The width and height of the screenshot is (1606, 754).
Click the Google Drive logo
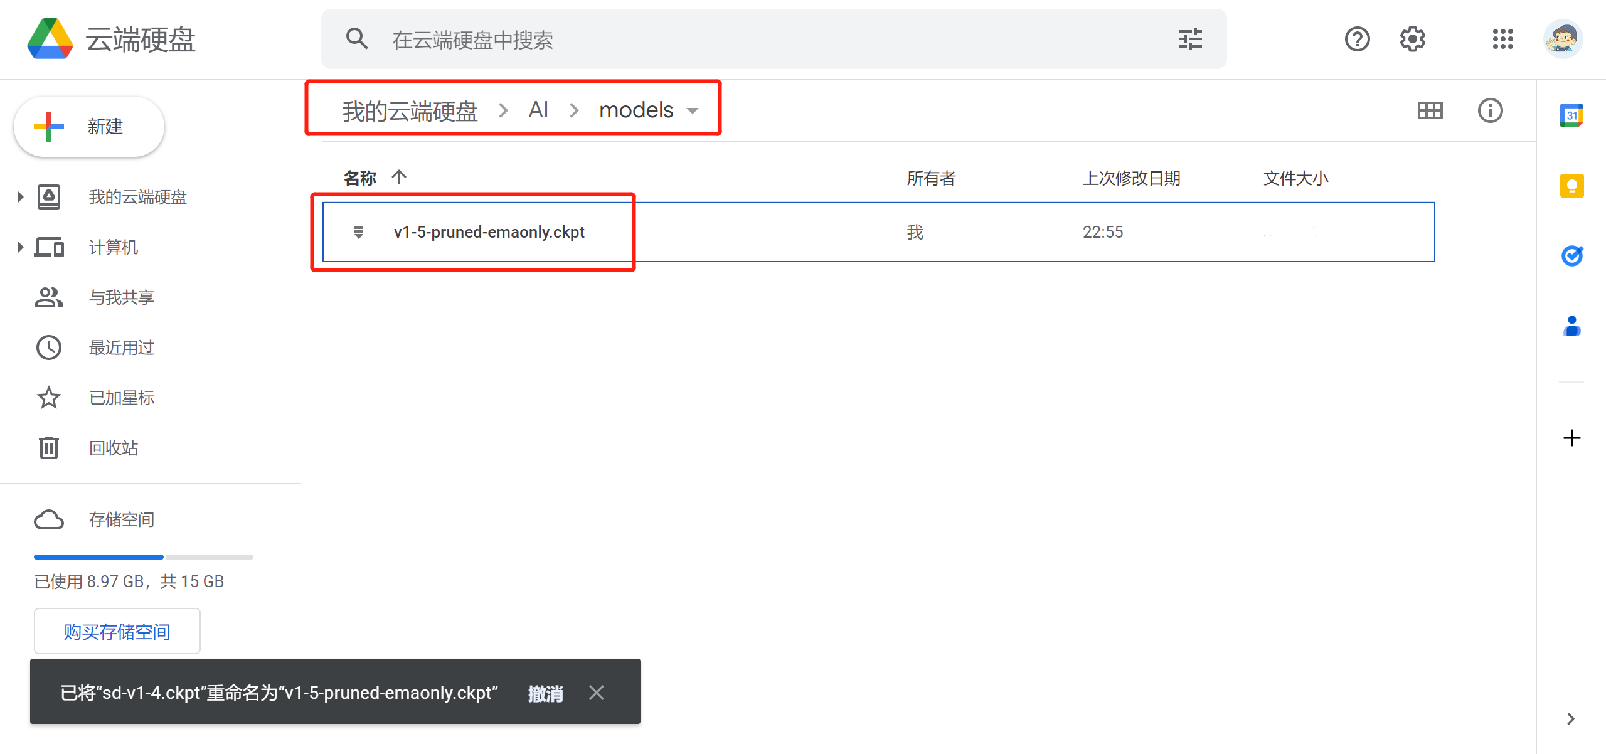coord(50,39)
